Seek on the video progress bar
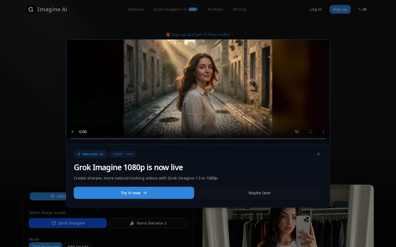Image resolution: width=396 pixels, height=247 pixels. [198, 139]
